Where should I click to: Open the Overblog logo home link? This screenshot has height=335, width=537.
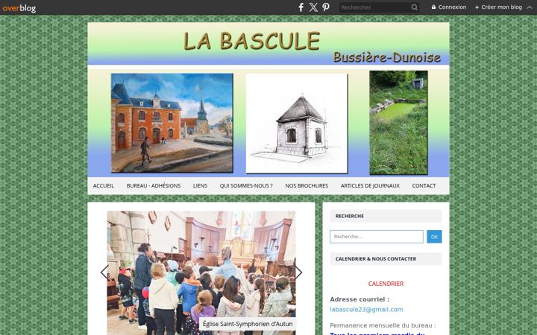coord(19,8)
